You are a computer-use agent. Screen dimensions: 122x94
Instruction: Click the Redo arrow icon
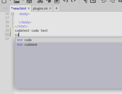74,1
